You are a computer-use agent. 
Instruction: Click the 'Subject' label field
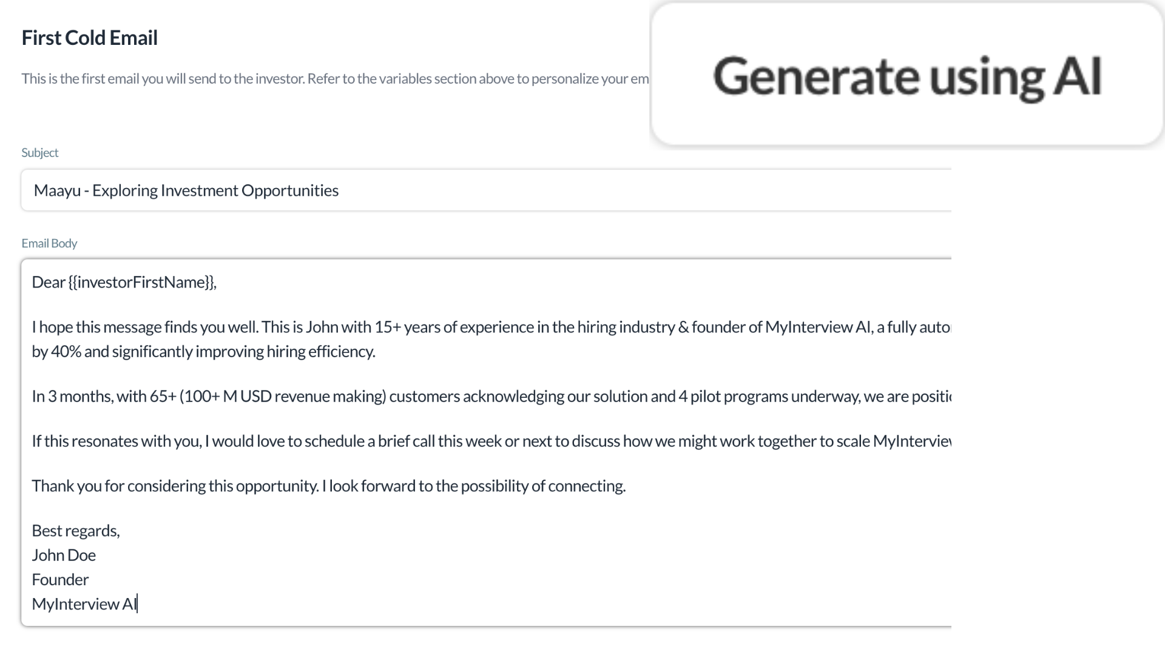tap(39, 152)
